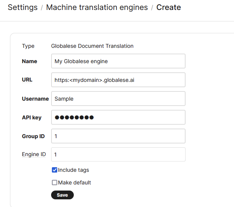The image size is (234, 207).
Task: Focus the Name input containing My Globalese engine
Action: 118,61
